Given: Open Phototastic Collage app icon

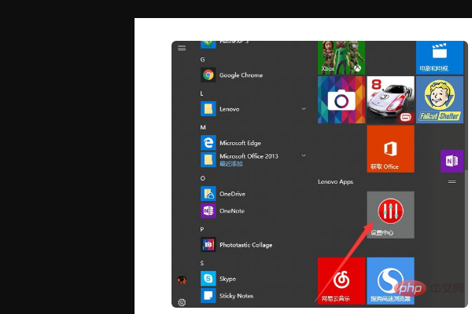Looking at the screenshot, I should [208, 245].
